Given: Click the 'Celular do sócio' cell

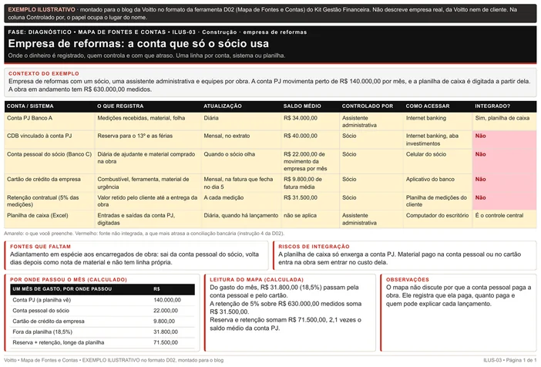Looking at the screenshot, I should tap(438, 161).
